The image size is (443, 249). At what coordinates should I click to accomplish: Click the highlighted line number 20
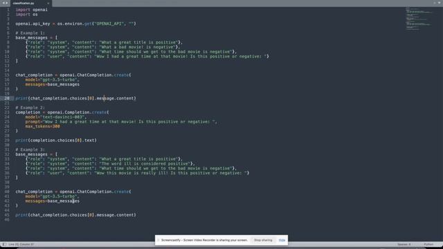pos(7,98)
